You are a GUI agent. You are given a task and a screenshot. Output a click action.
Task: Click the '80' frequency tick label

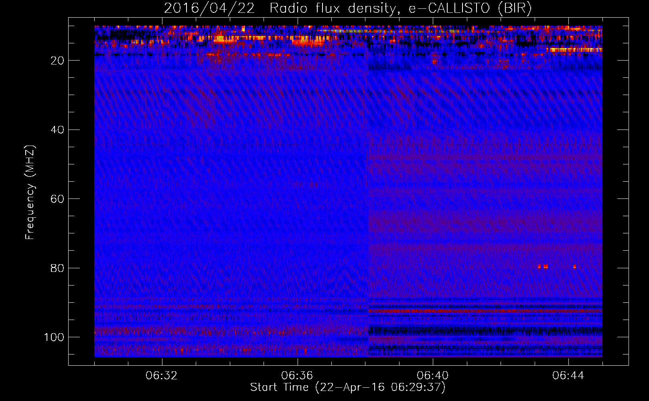(57, 268)
